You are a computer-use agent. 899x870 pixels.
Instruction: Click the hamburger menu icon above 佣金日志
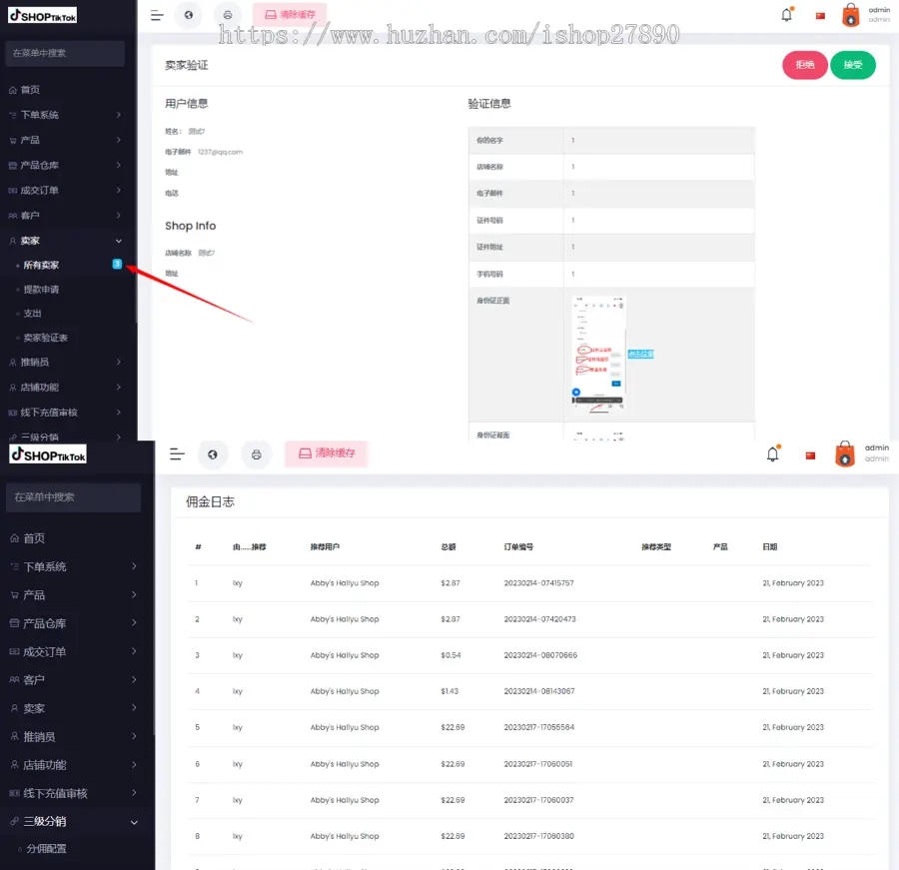click(x=177, y=454)
